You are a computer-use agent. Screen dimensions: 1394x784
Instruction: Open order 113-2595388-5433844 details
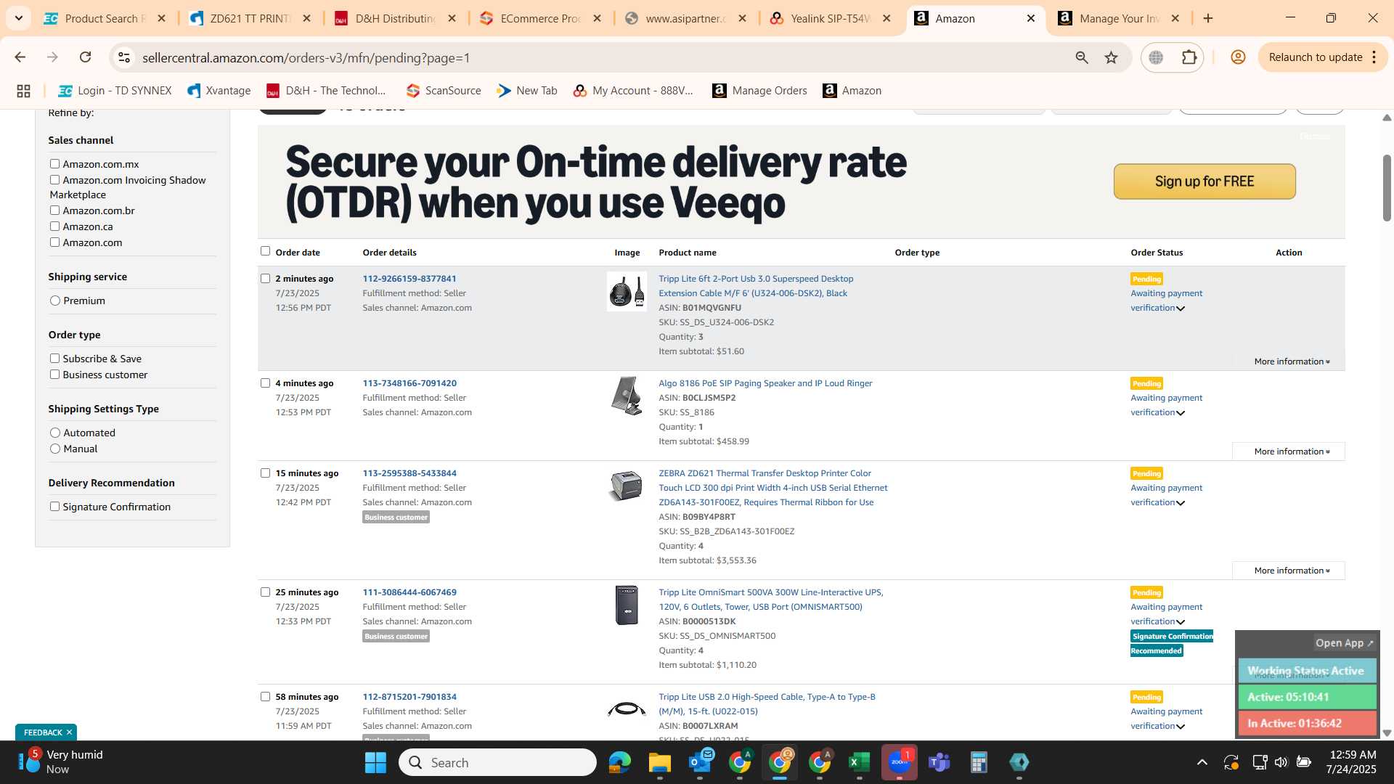pos(409,473)
